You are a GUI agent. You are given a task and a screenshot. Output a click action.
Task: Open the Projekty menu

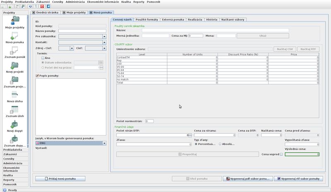(x=7, y=2)
